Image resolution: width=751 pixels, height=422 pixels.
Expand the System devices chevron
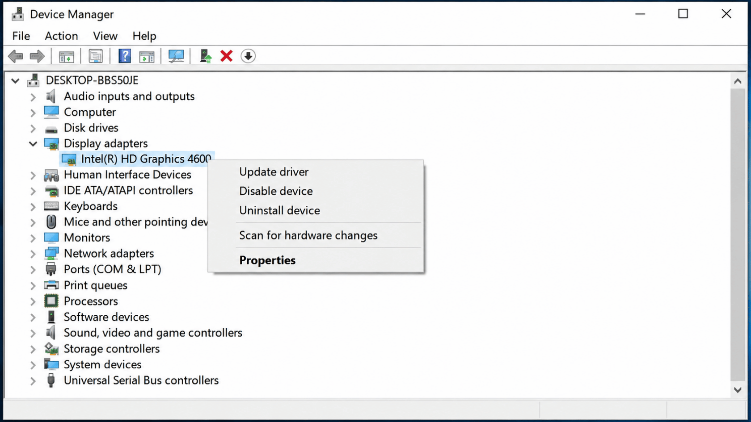pos(33,365)
